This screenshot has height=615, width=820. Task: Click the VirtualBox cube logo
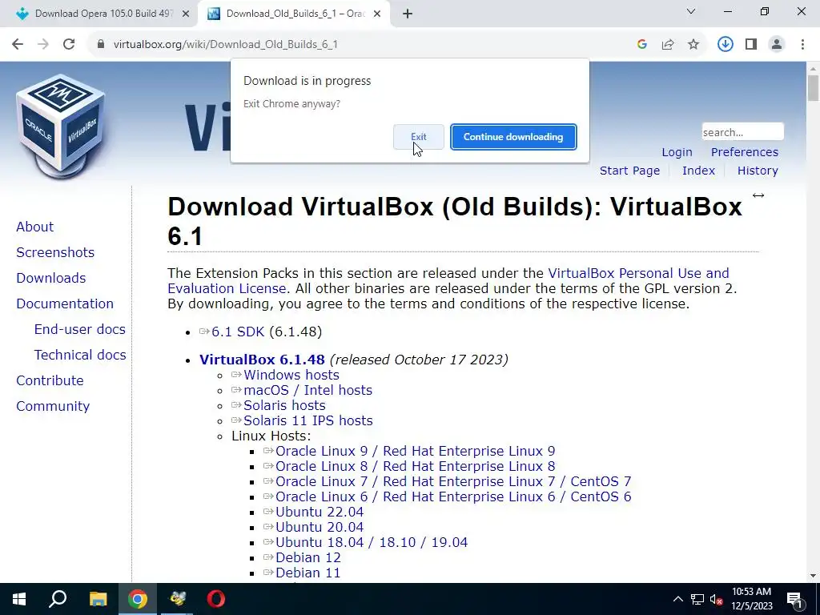point(61,126)
